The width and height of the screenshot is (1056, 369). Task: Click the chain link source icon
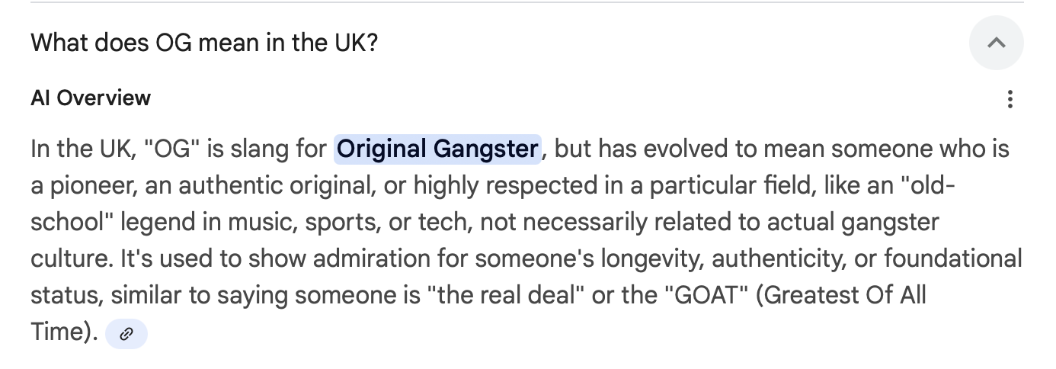click(126, 333)
